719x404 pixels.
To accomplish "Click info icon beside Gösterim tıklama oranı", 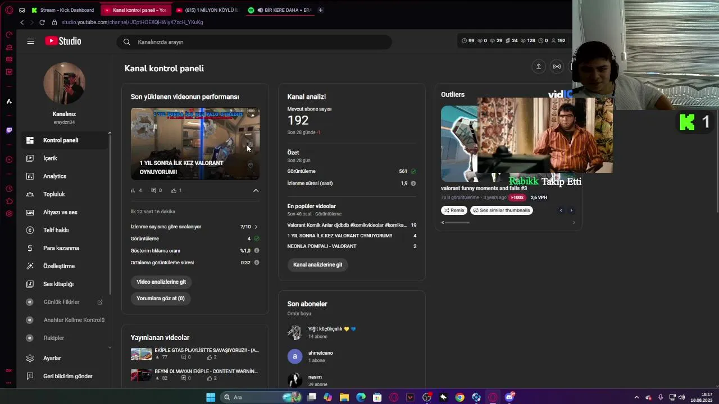I will click(x=257, y=250).
